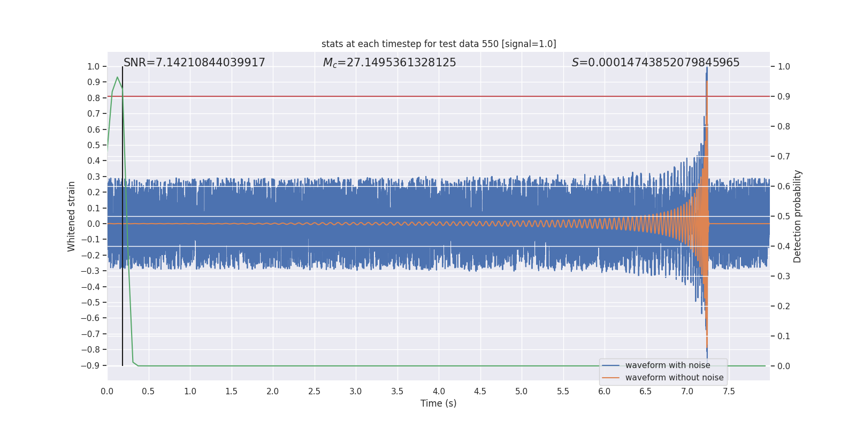Click the 0.5 tick on the detection probability axis
The width and height of the screenshot is (856, 428).
pyautogui.click(x=783, y=216)
